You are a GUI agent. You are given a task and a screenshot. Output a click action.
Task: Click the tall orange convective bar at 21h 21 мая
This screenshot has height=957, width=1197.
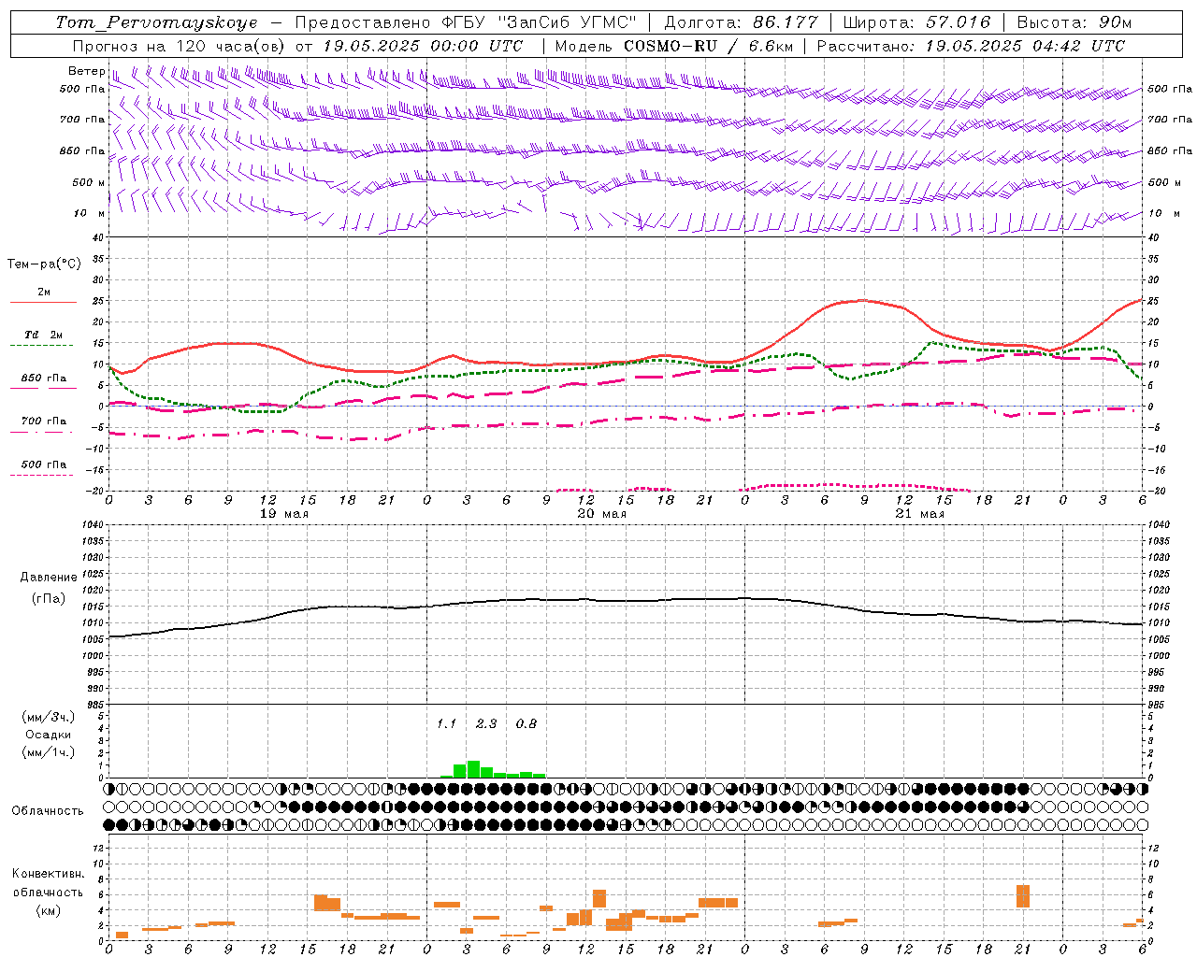[1023, 895]
